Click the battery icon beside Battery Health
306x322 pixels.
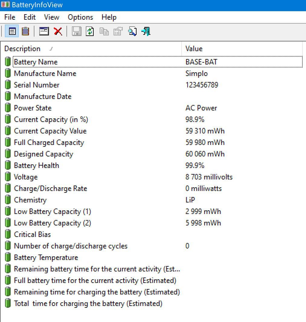[8, 165]
